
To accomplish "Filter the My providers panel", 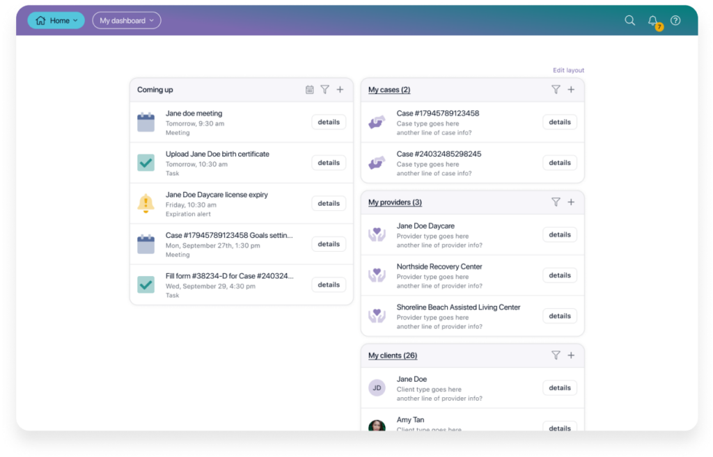I will click(556, 202).
